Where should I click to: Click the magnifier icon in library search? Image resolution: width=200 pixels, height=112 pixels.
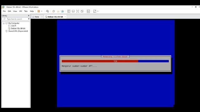point(5,19)
